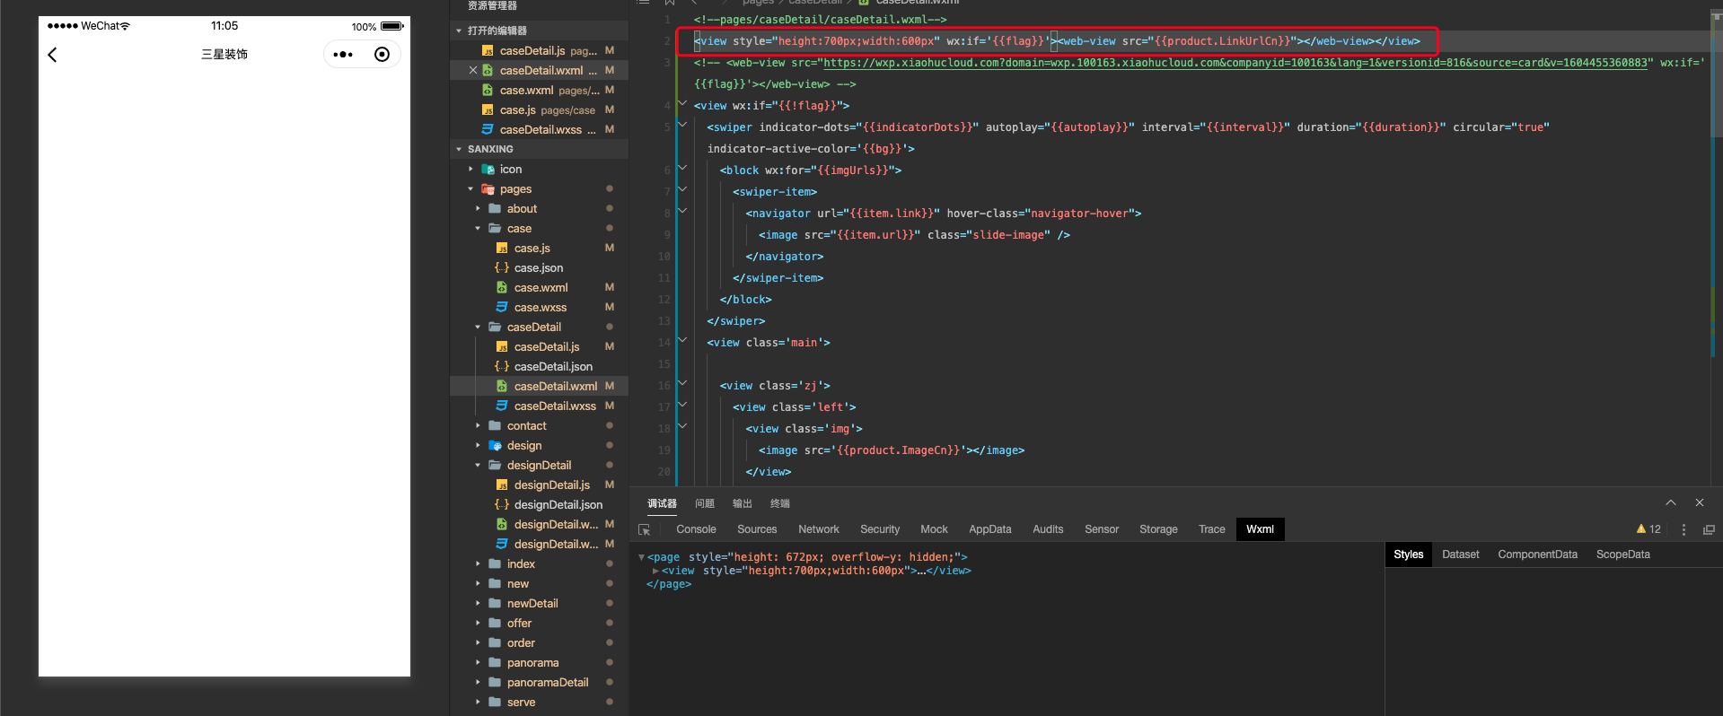Switch to the ComponentData sub-tab
This screenshot has height=716, width=1723.
[1537, 554]
